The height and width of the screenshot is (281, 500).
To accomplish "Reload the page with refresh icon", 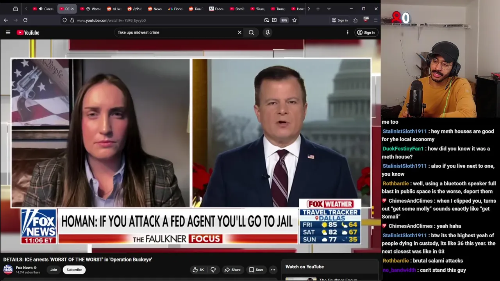I will pyautogui.click(x=25, y=20).
